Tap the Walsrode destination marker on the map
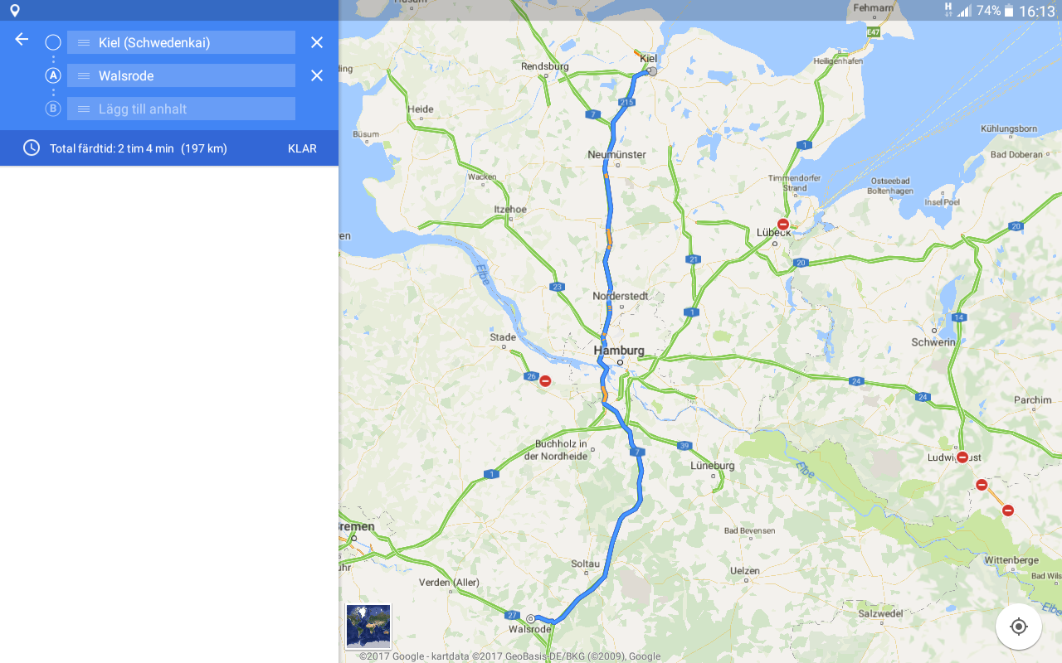The height and width of the screenshot is (663, 1062). point(530,618)
